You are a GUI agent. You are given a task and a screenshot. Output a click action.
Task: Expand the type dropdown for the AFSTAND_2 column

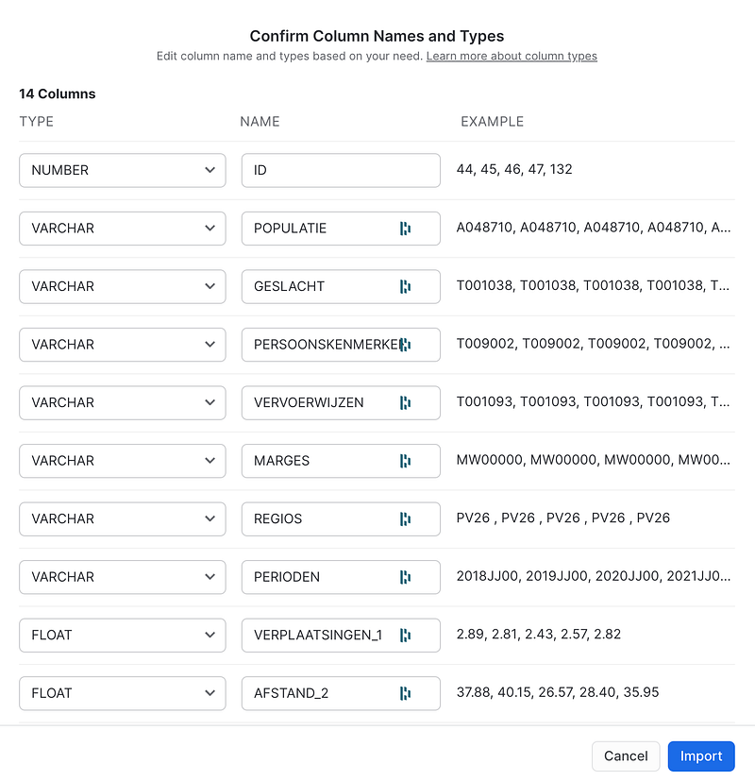123,693
